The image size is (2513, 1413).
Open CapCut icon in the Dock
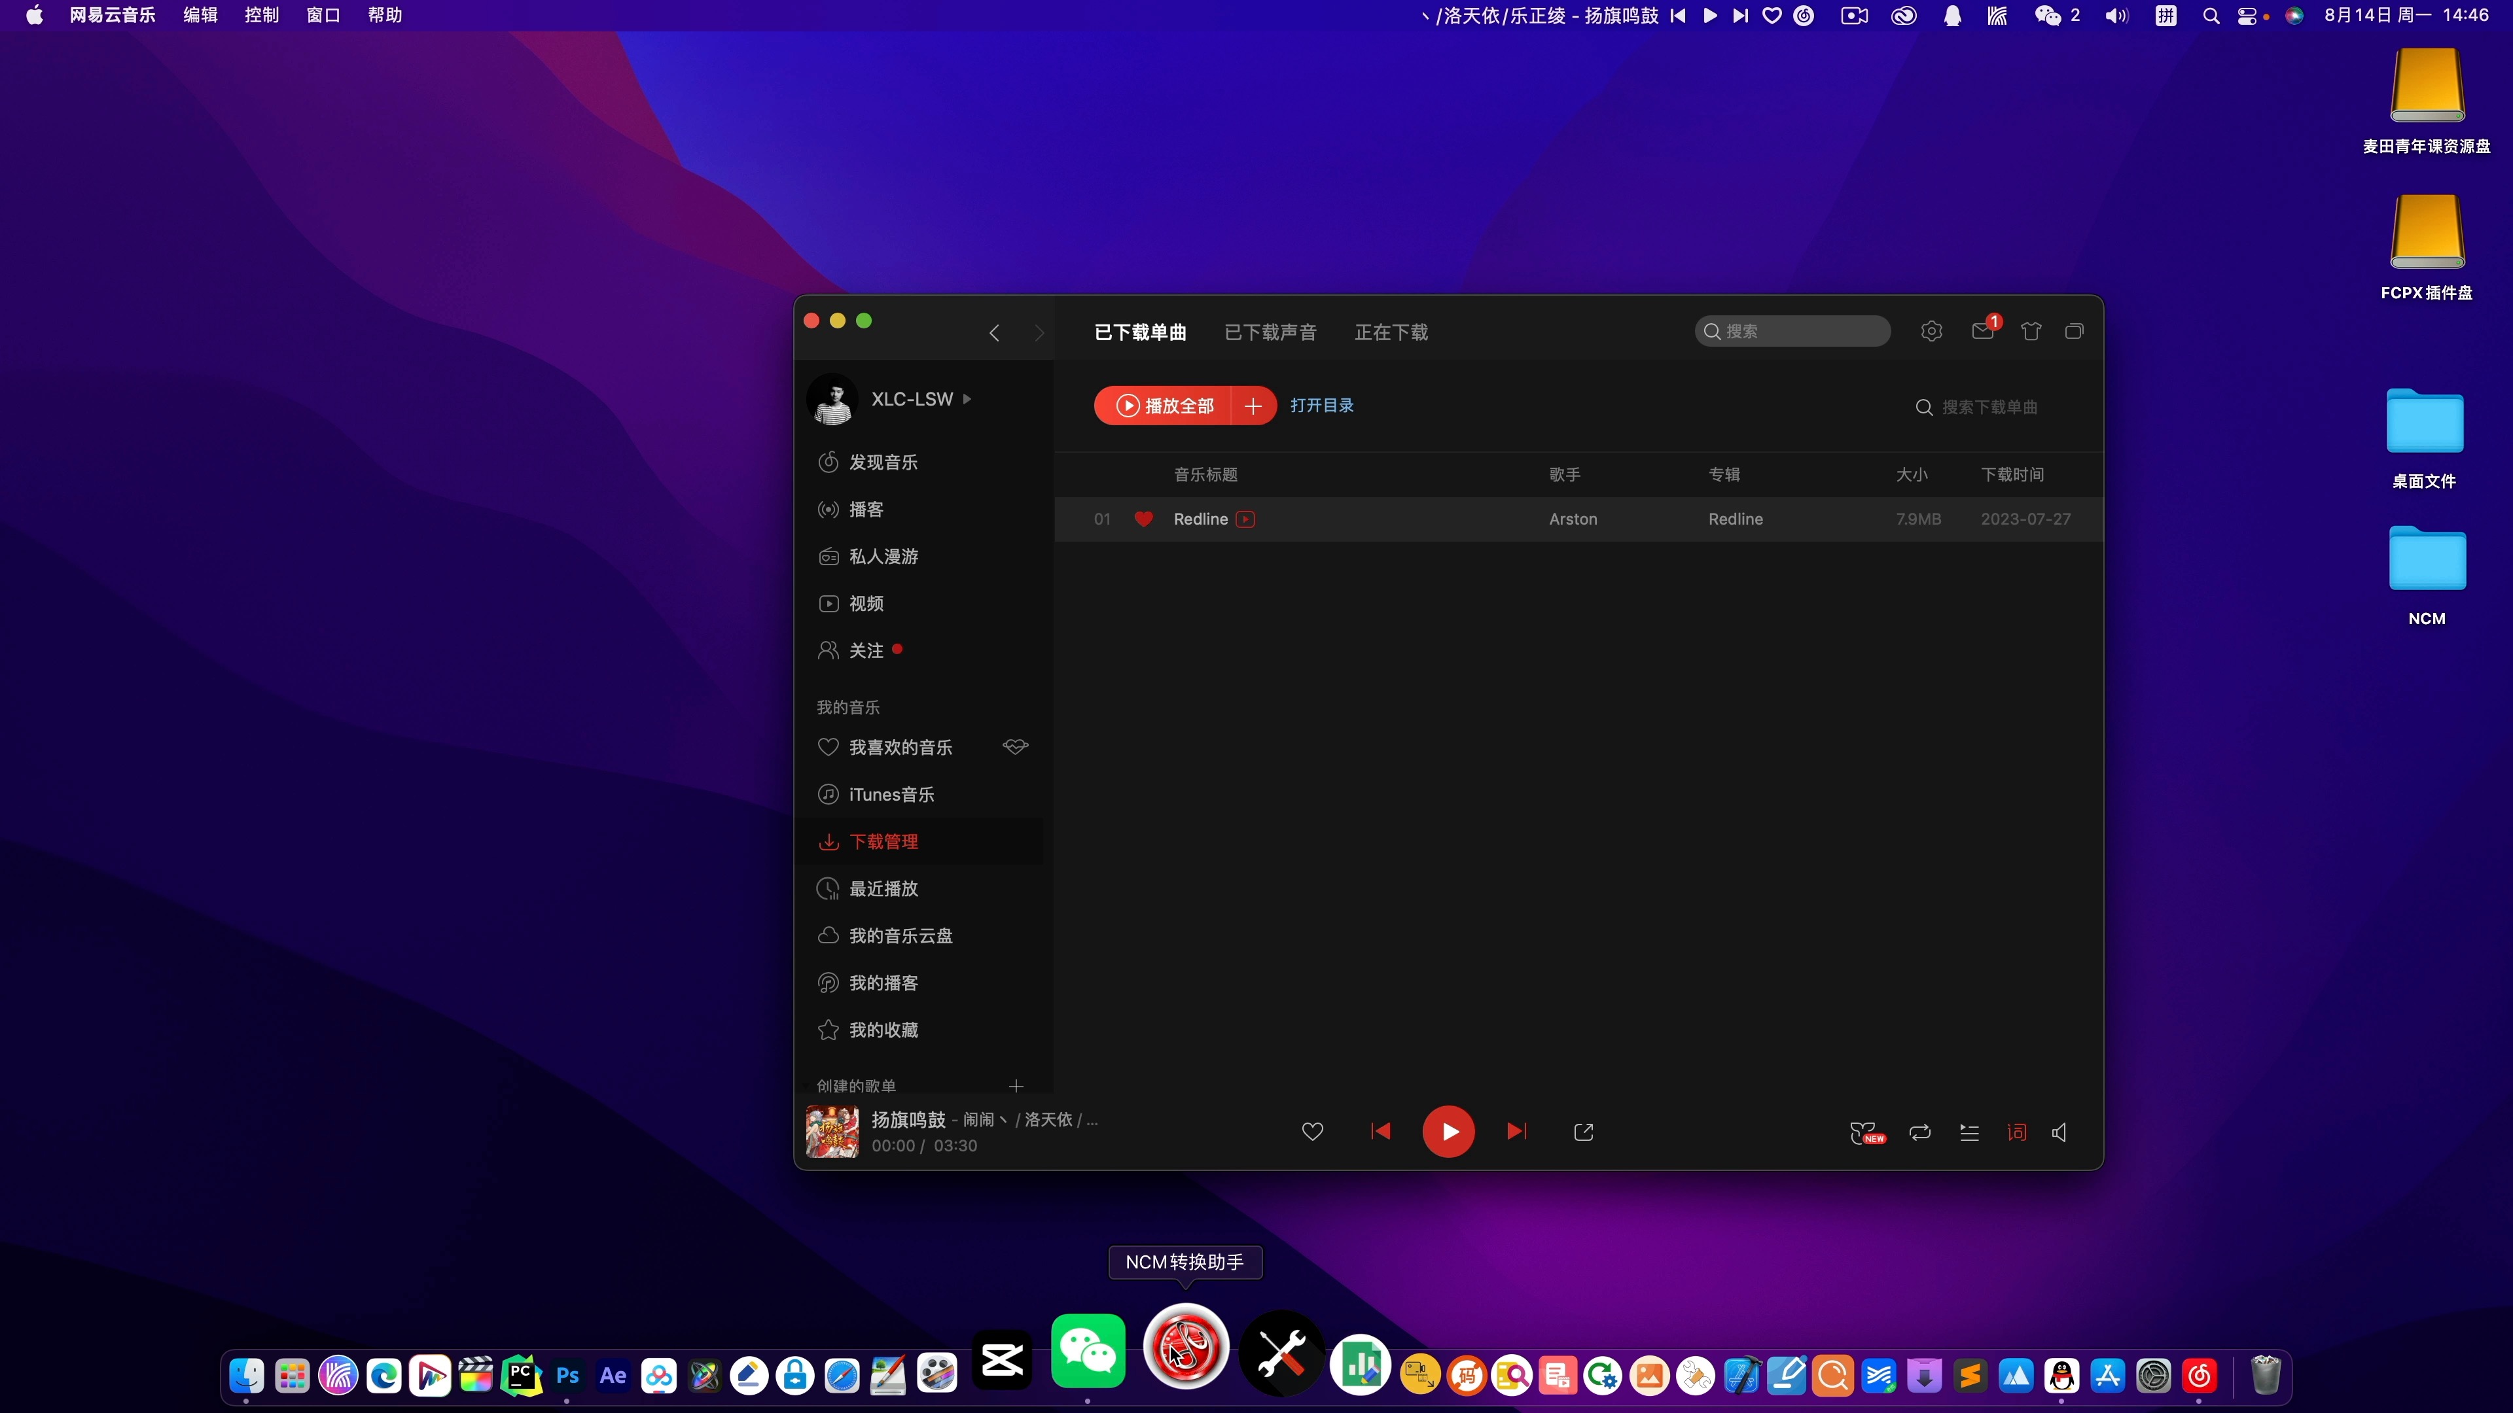(x=1002, y=1359)
